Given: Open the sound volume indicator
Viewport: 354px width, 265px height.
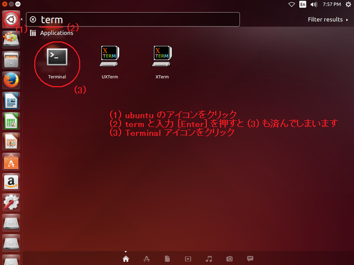Looking at the screenshot, I should 314,4.
